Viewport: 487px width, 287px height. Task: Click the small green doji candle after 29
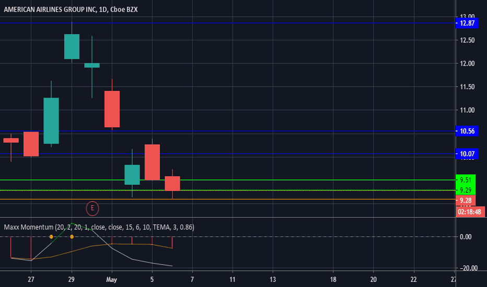(92, 65)
